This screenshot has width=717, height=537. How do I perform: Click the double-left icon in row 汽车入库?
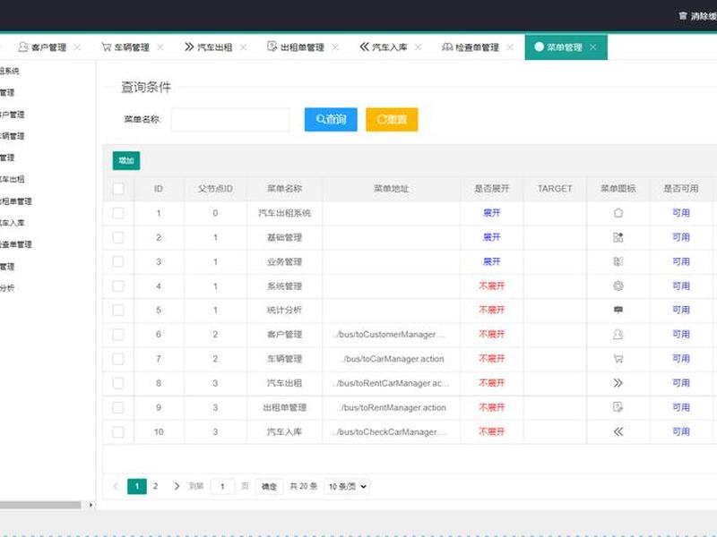tap(618, 432)
